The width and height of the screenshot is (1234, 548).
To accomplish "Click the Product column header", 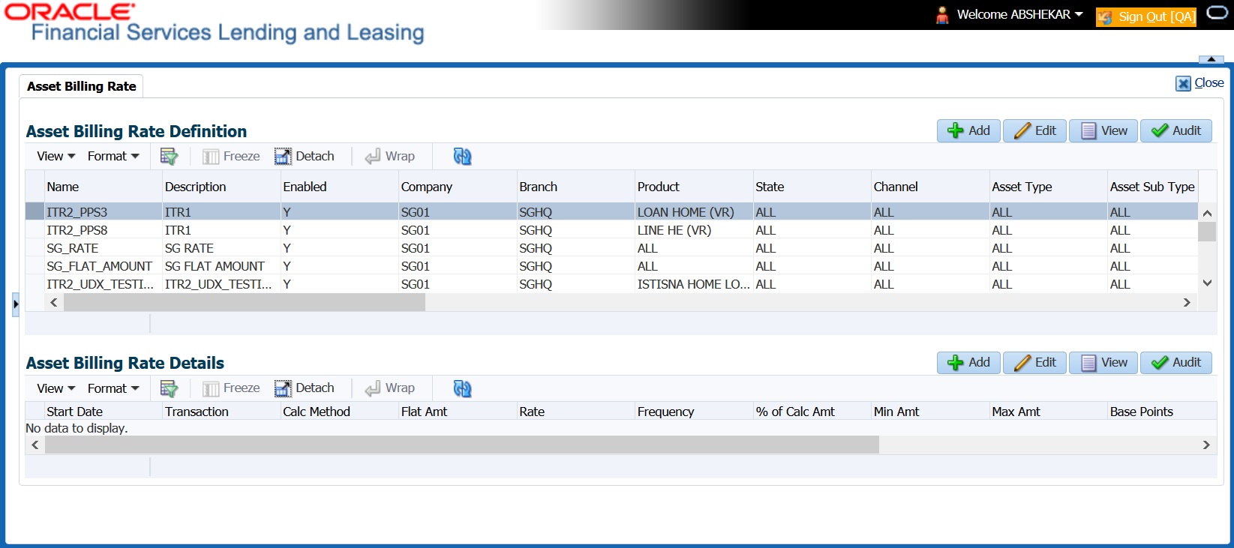I will click(695, 187).
